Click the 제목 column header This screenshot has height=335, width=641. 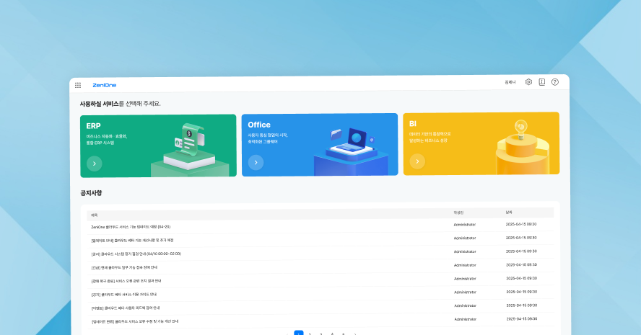tap(94, 215)
